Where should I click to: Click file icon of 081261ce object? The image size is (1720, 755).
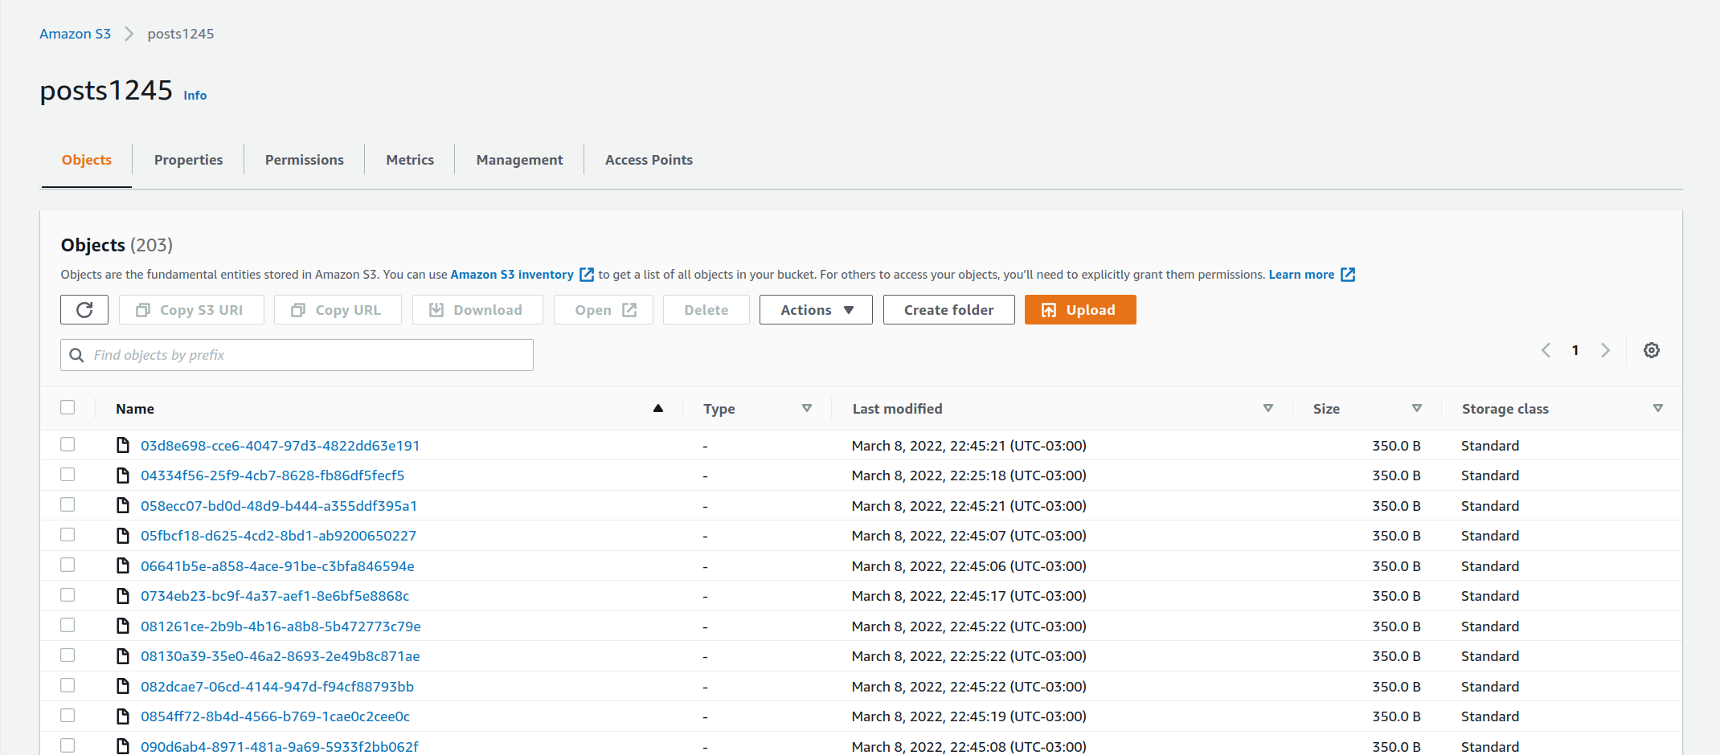[x=123, y=626]
